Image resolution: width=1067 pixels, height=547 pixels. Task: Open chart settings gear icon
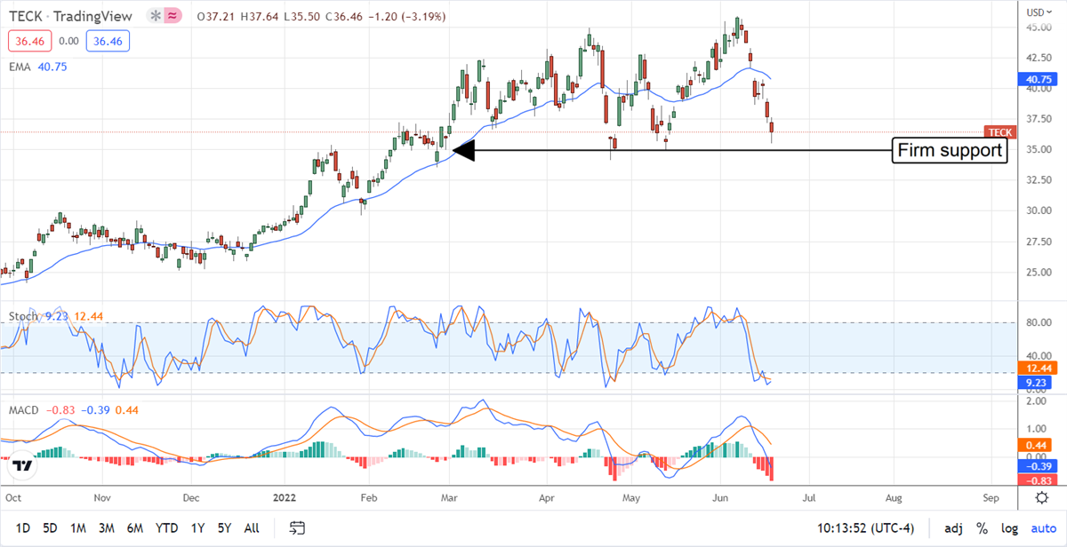(1041, 497)
